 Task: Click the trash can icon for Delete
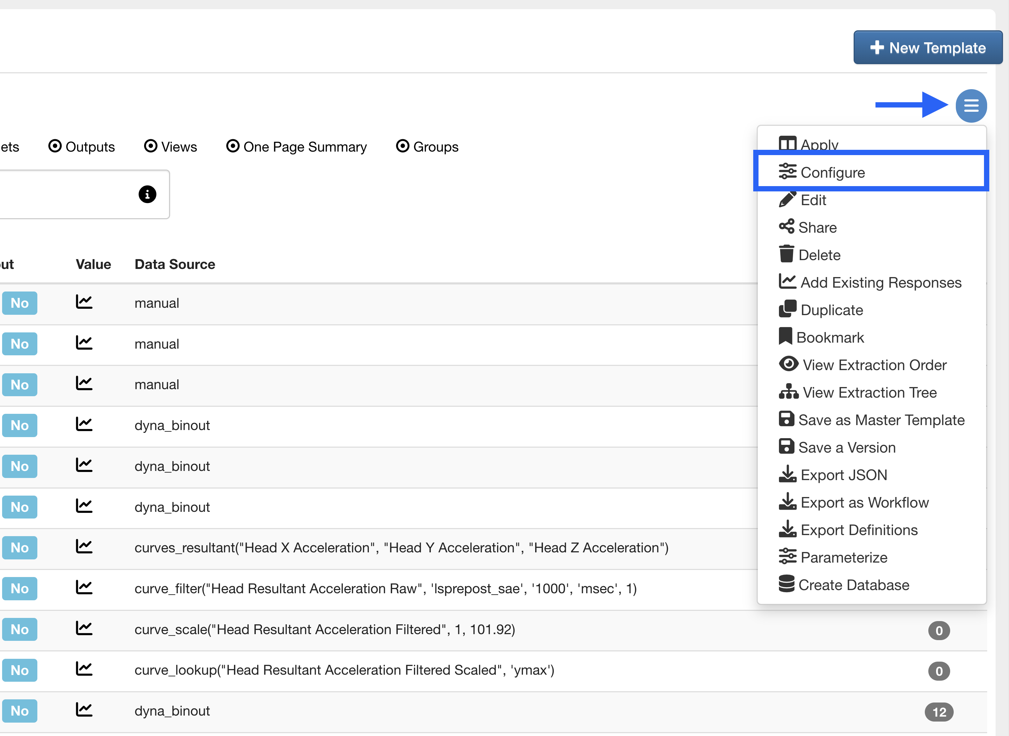(x=786, y=254)
